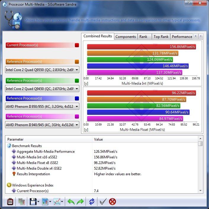Click diamond icon beside Current Processor(s) 7.4 row

pyautogui.click(x=14, y=191)
